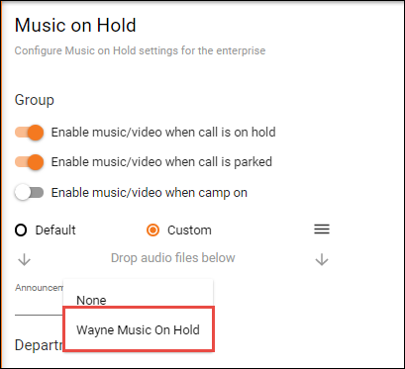Click the Configure Music on Hold settings subtitle

point(140,50)
